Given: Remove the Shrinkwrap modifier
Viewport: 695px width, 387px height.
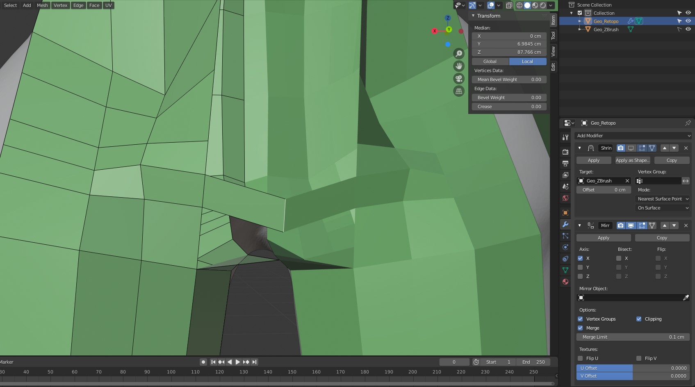Looking at the screenshot, I should pyautogui.click(x=686, y=148).
